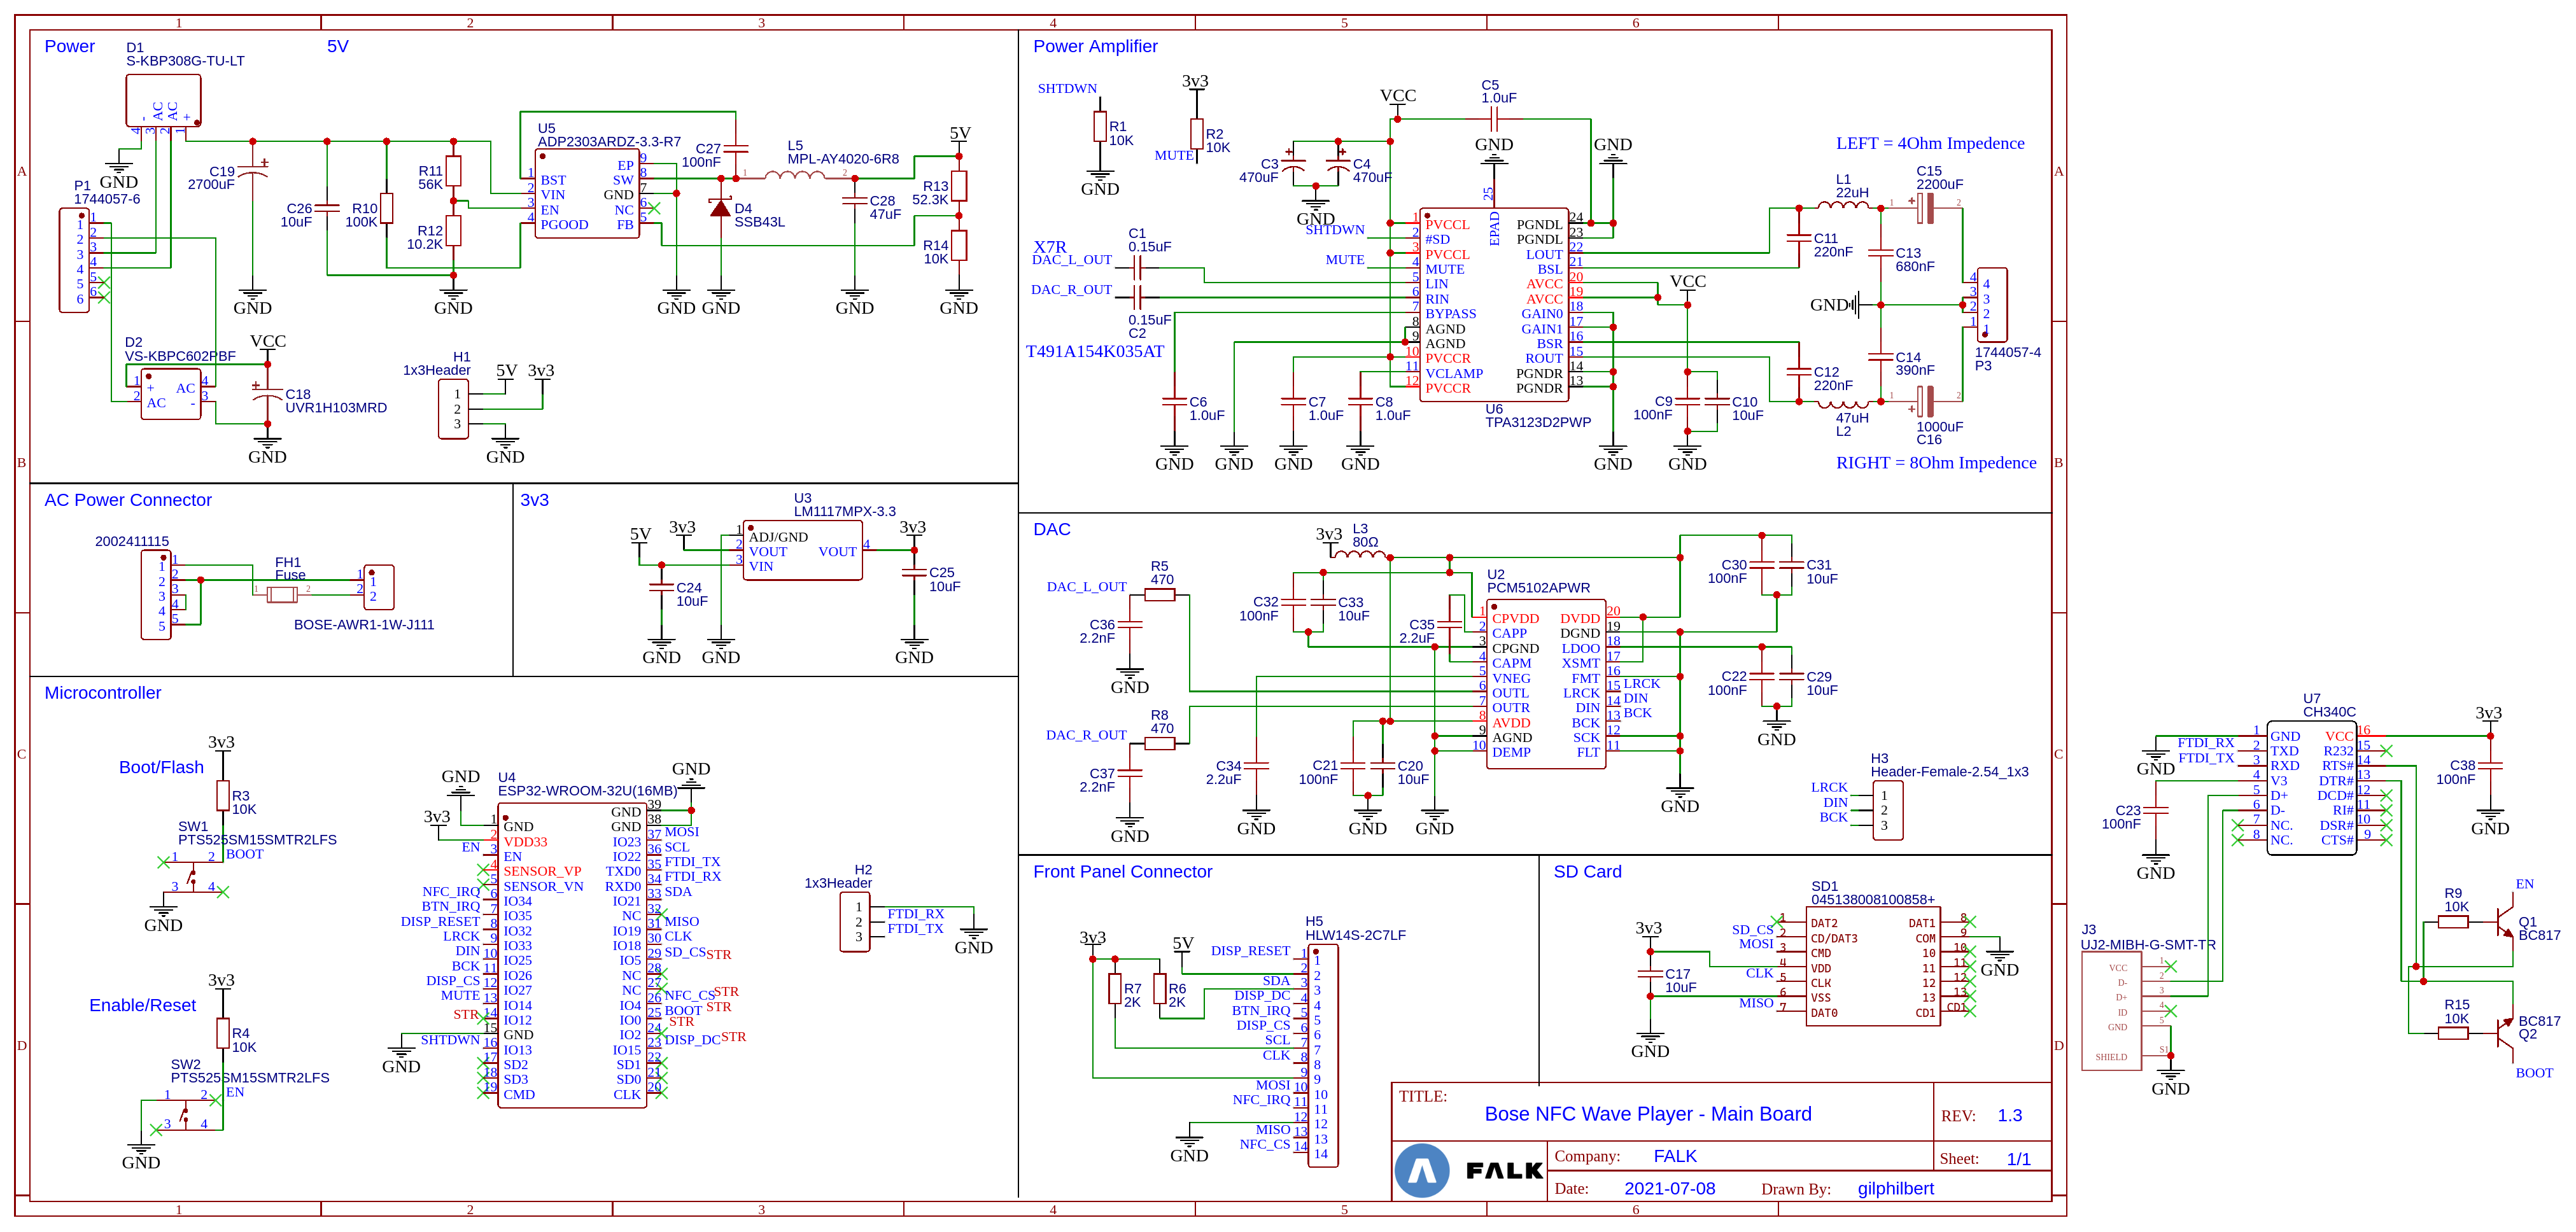
Task: Click the L1 22uH inductor label
Action: [x=1852, y=187]
